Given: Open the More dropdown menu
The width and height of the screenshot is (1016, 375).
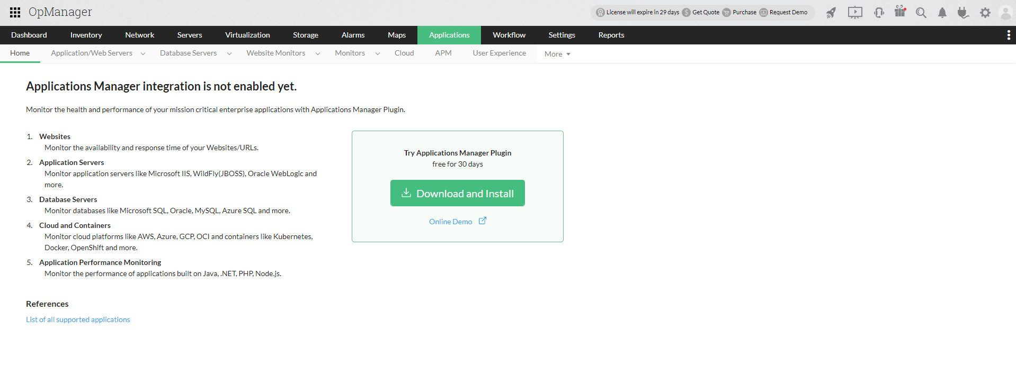Looking at the screenshot, I should (x=557, y=54).
